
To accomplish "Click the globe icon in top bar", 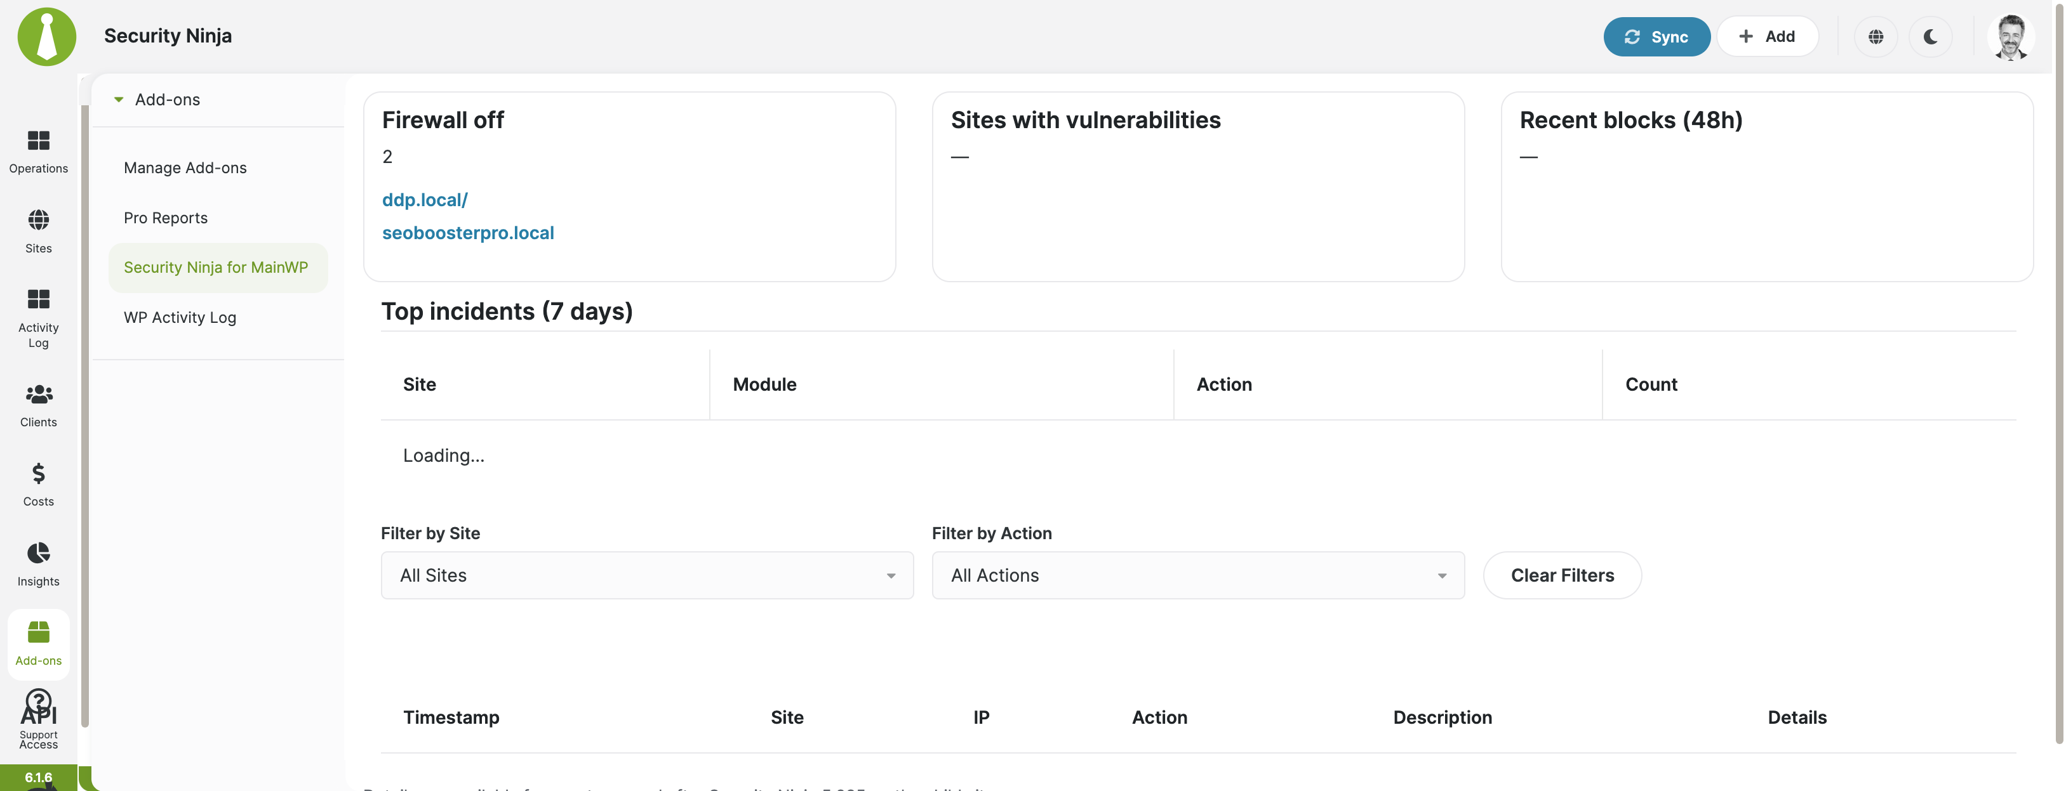I will pyautogui.click(x=1876, y=37).
